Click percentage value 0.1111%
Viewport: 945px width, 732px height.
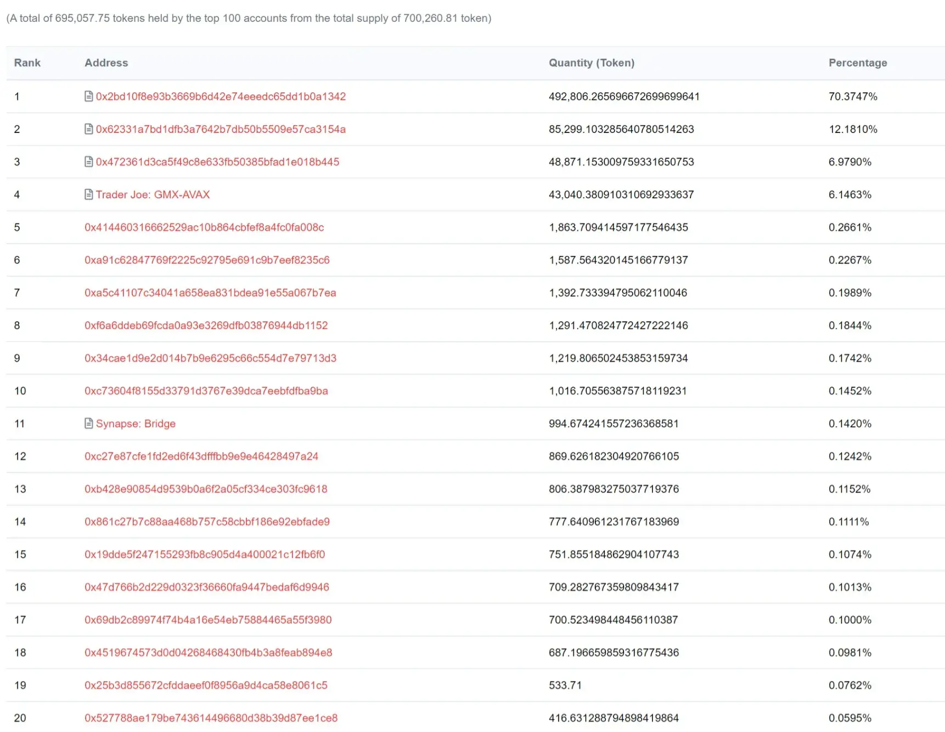click(849, 522)
